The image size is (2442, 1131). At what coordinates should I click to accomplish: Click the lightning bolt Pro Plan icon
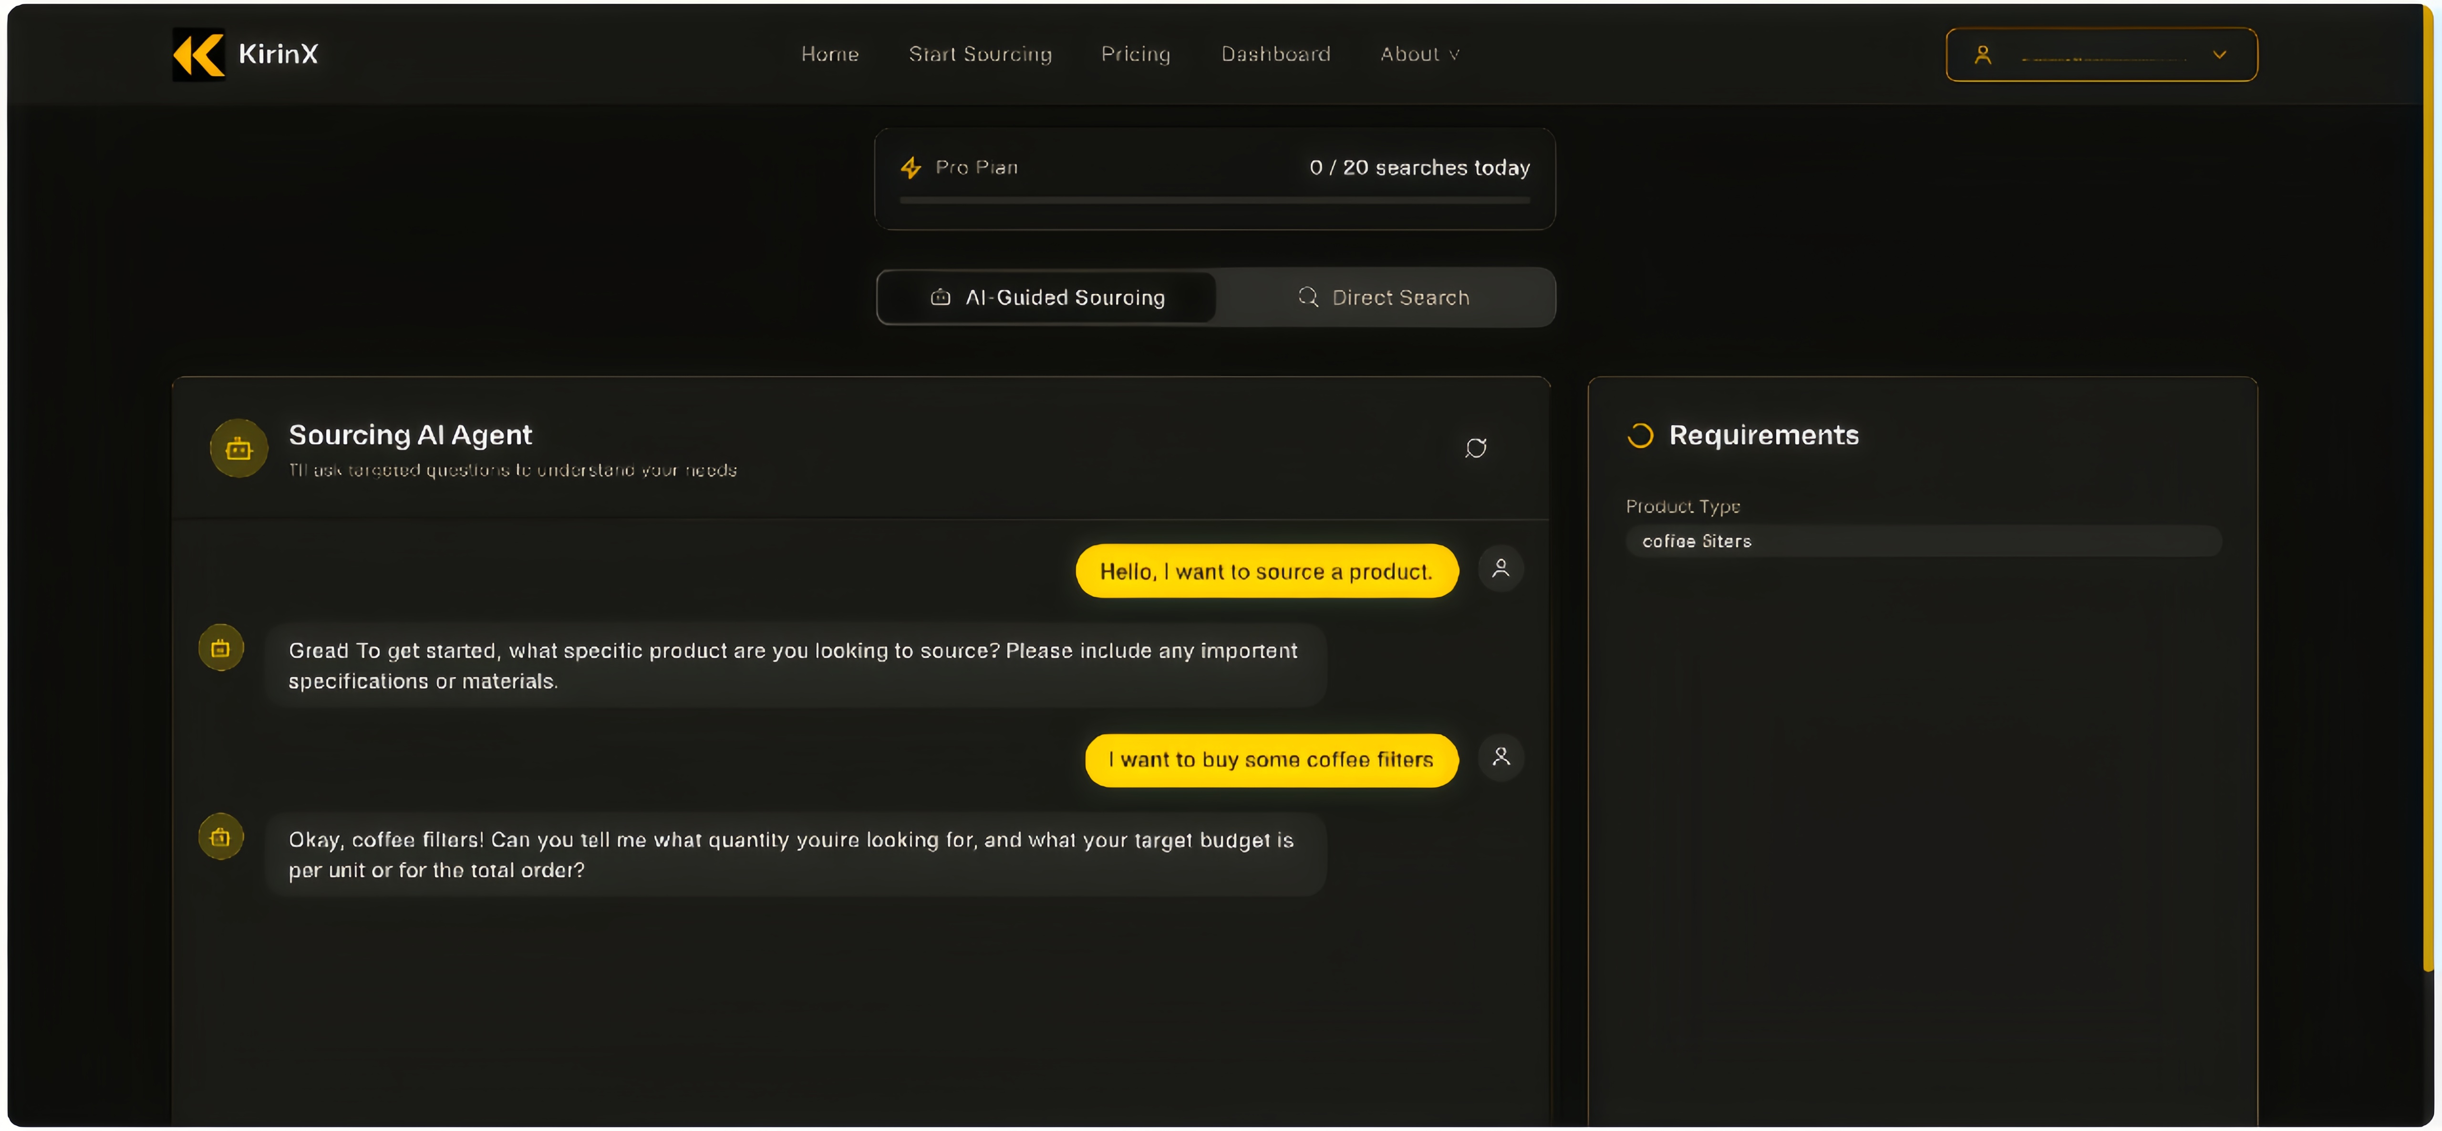(910, 167)
